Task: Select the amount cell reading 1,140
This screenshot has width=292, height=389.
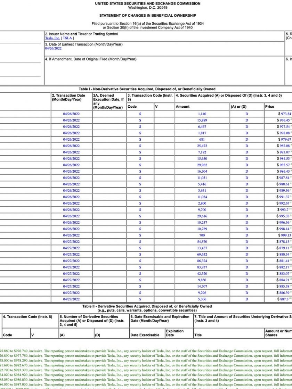Action: 202,114
